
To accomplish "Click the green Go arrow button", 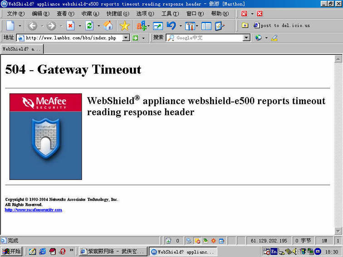I will pos(135,38).
